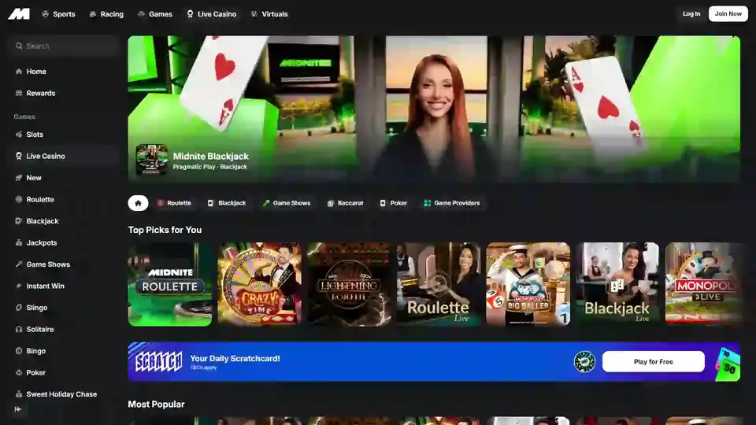Viewport: 756px width, 425px height.
Task: Click the Virtuals icon in top navigation
Action: pos(254,14)
